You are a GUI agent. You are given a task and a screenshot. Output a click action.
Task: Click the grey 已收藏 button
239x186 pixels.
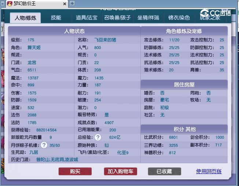click(x=165, y=171)
